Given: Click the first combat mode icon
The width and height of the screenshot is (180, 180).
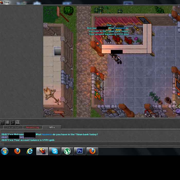Looking at the screenshot, I should [2, 122].
